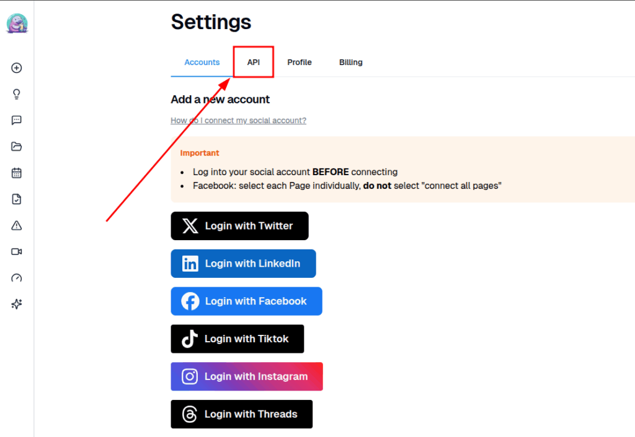The height and width of the screenshot is (437, 635).
Task: Click the speedometer gauge icon in sidebar
Action: (x=17, y=278)
